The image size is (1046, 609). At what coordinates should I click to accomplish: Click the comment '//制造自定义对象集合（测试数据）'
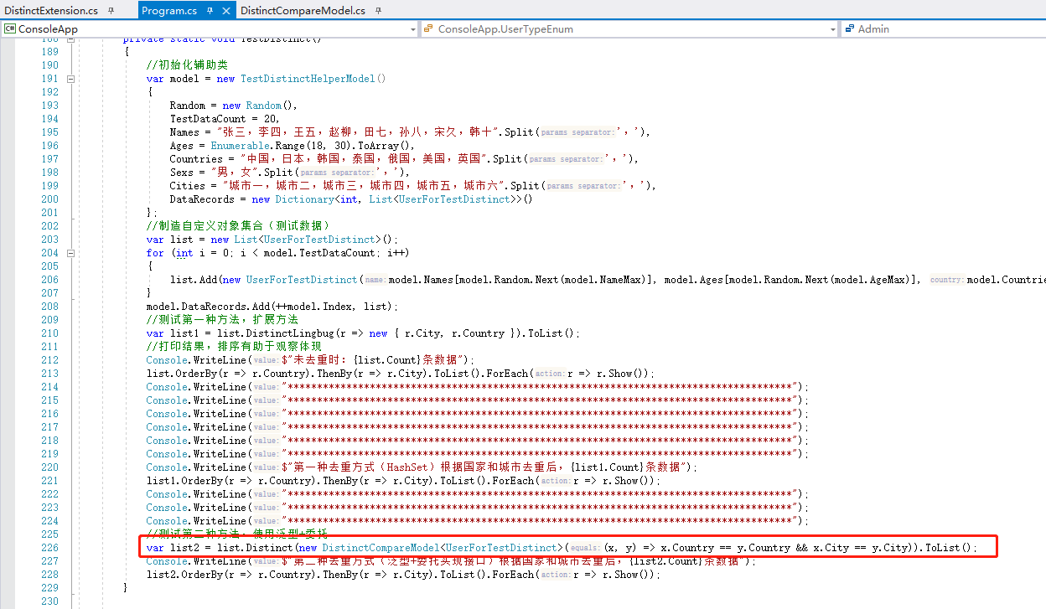click(x=238, y=226)
